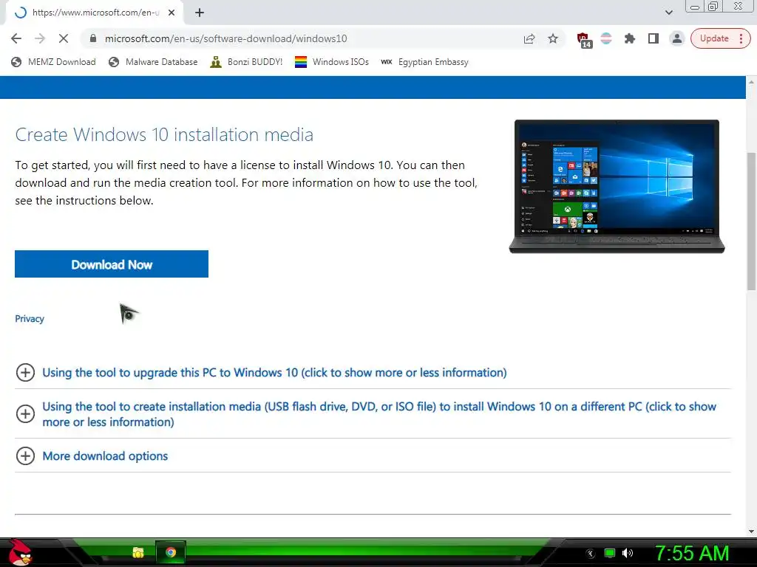Click the address bar URL field
The image size is (757, 567).
coord(309,38)
